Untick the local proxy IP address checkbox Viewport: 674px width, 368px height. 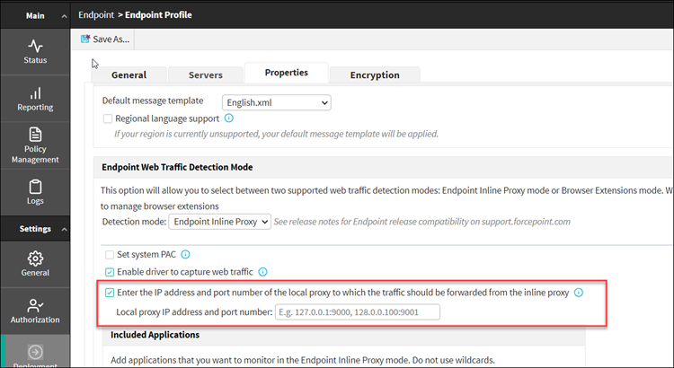point(110,293)
